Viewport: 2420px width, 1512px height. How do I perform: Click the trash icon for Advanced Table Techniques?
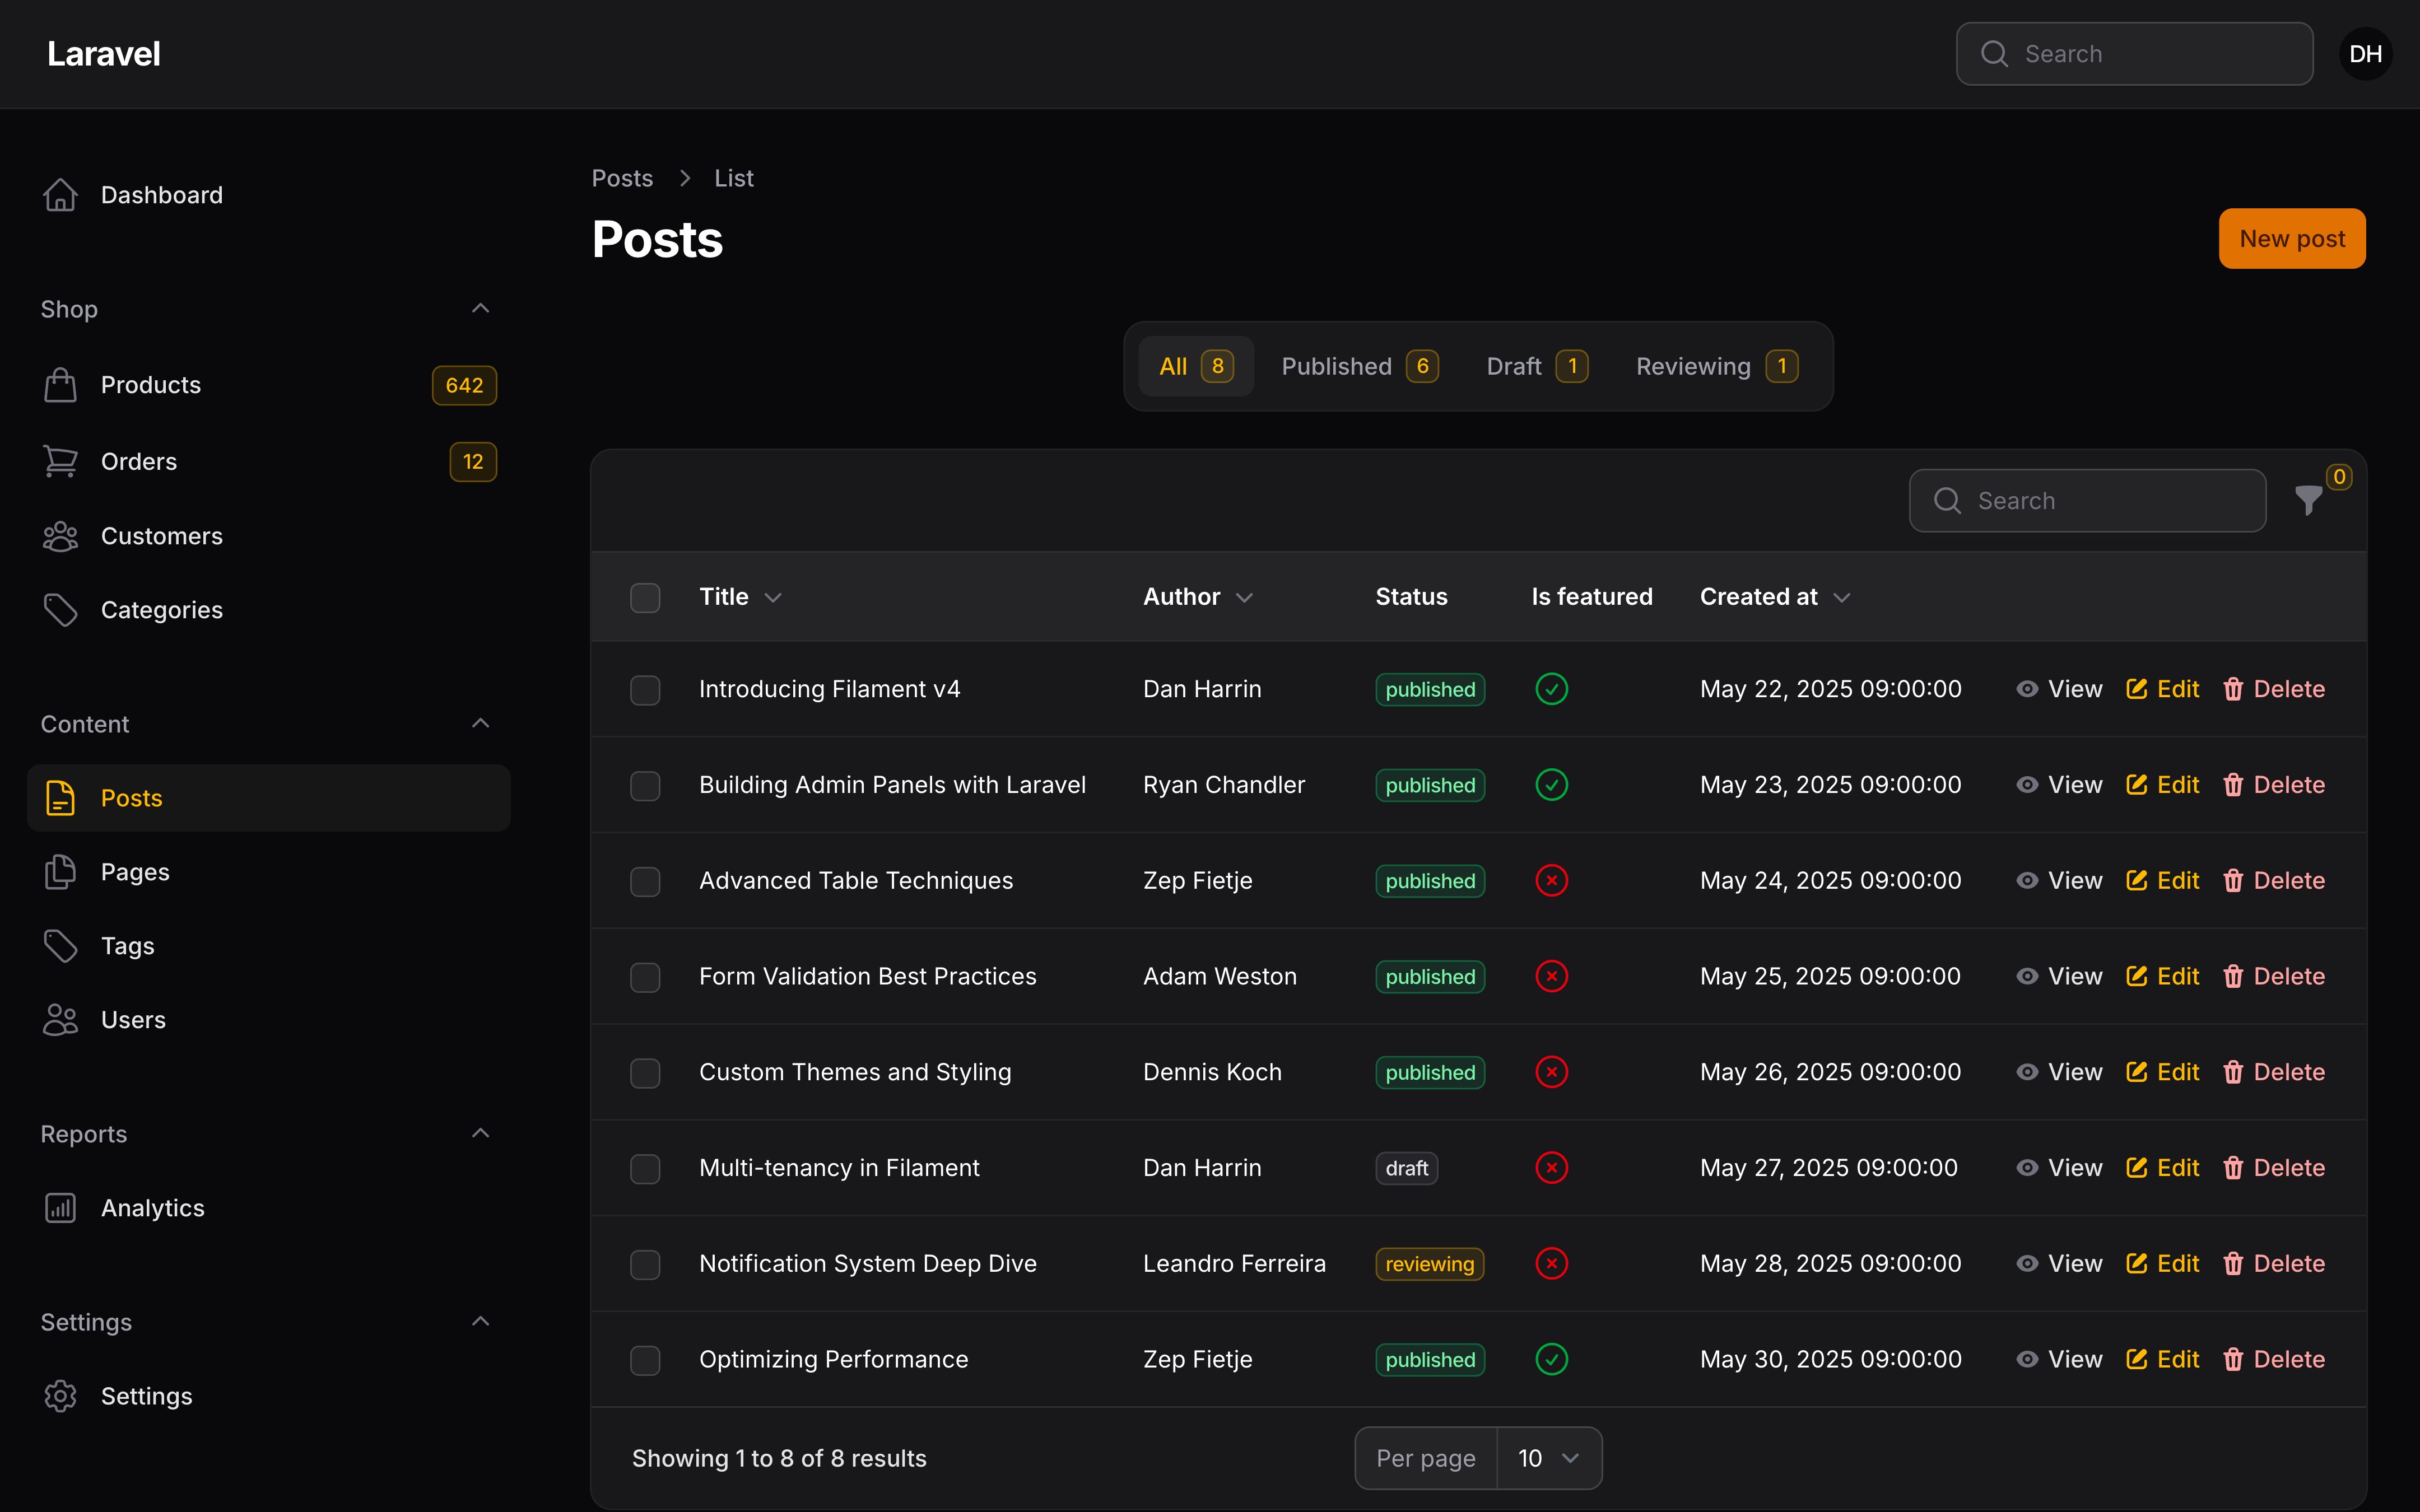[2232, 881]
